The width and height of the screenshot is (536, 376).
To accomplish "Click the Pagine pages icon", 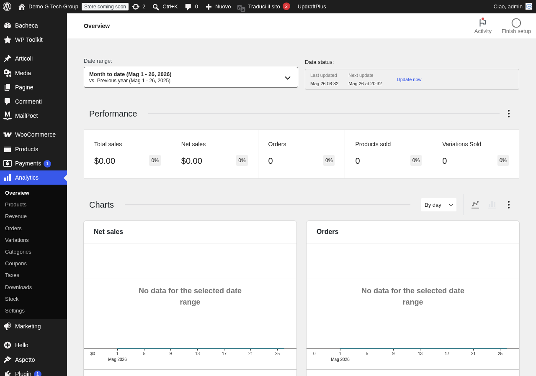I will [x=8, y=87].
